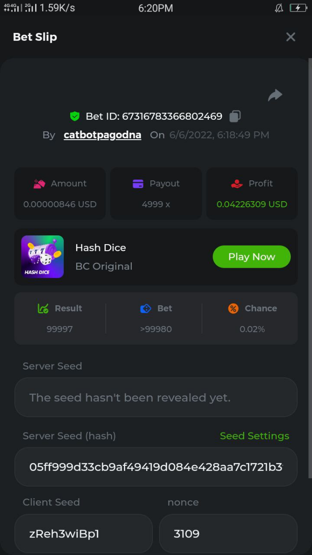This screenshot has width=312, height=555.
Task: Select the Server Seed field
Action: coord(156,397)
